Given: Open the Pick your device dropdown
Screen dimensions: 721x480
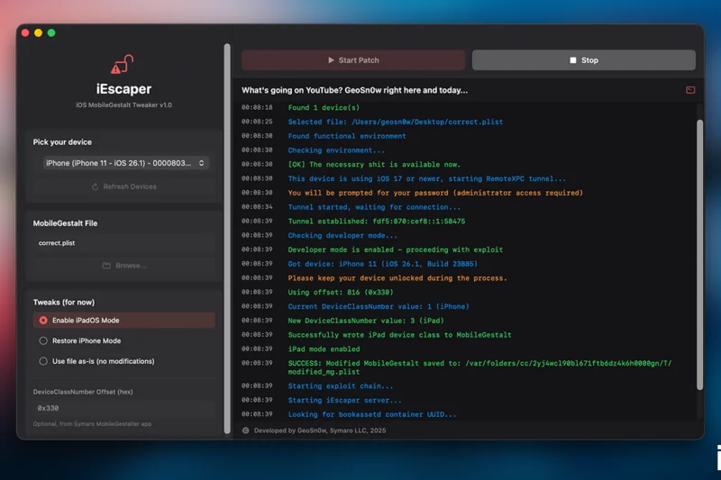Looking at the screenshot, I should [x=124, y=163].
